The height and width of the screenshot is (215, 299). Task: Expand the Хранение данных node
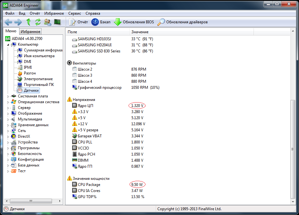click(x=8, y=125)
